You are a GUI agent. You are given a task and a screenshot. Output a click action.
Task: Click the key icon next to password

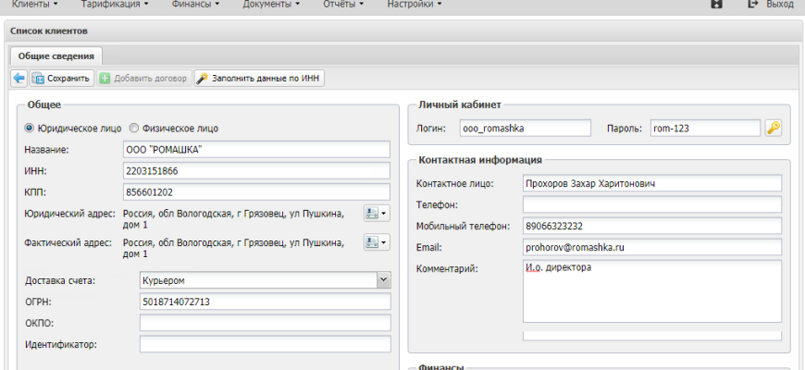774,128
